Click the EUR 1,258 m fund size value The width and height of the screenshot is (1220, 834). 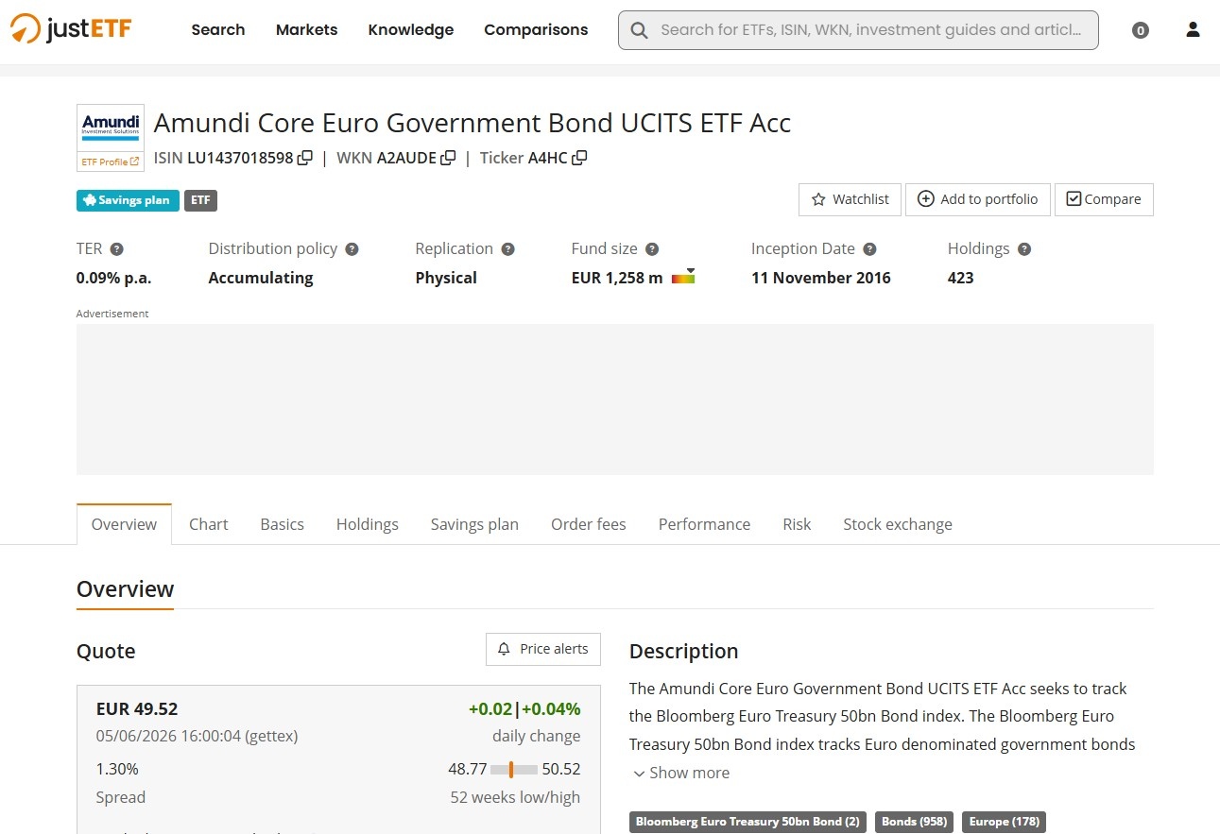pyautogui.click(x=617, y=278)
